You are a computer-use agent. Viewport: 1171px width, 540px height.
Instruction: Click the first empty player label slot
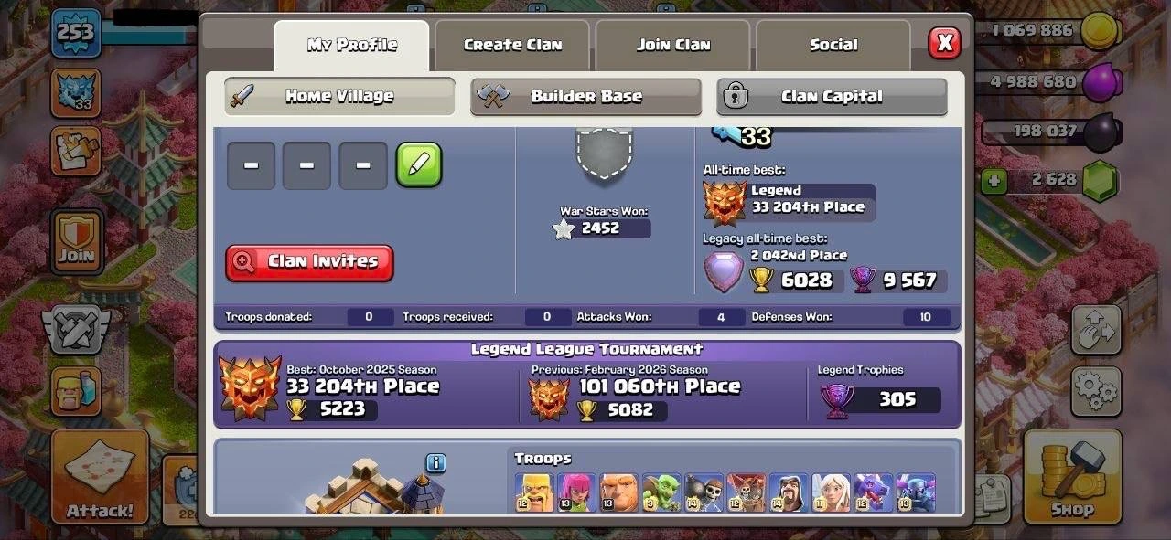251,165
